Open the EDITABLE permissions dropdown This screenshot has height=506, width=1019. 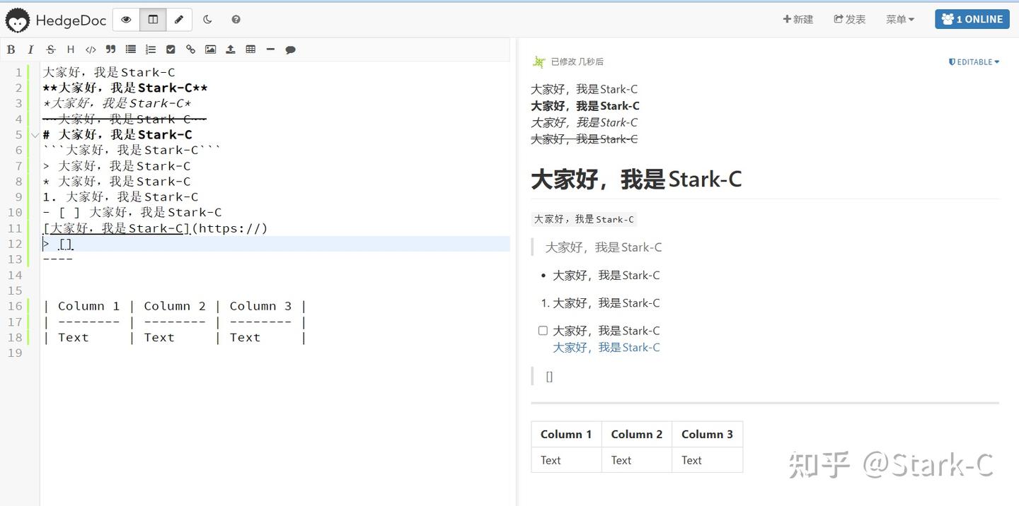974,61
